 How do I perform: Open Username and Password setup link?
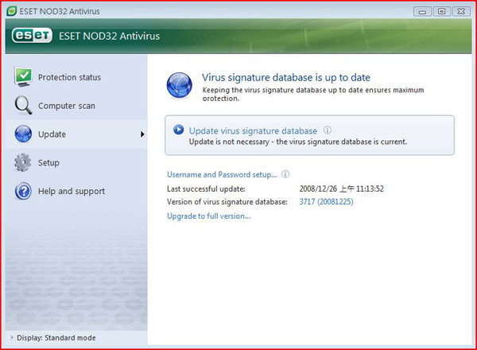pos(222,175)
